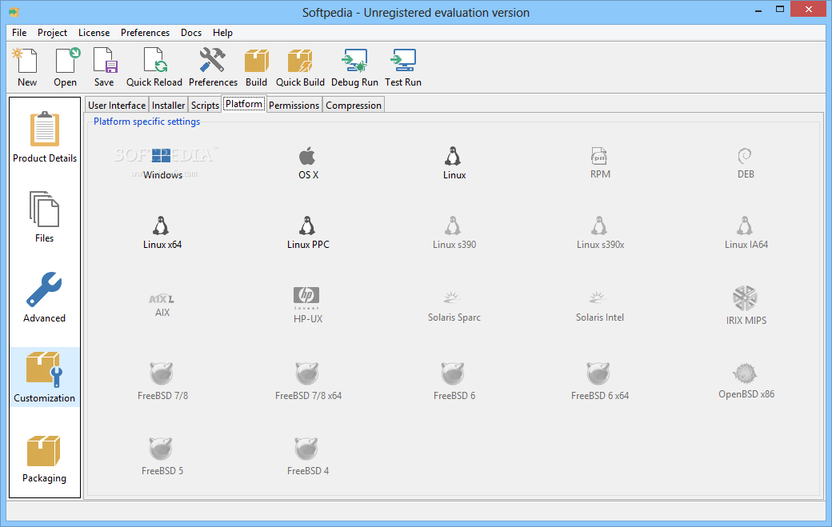The image size is (832, 527).
Task: Choose the FreeBSD 4 platform
Action: click(308, 457)
